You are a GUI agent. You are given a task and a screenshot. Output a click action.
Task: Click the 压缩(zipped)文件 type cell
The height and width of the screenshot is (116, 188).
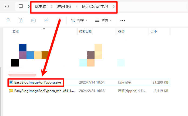pyautogui.click(x=132, y=91)
